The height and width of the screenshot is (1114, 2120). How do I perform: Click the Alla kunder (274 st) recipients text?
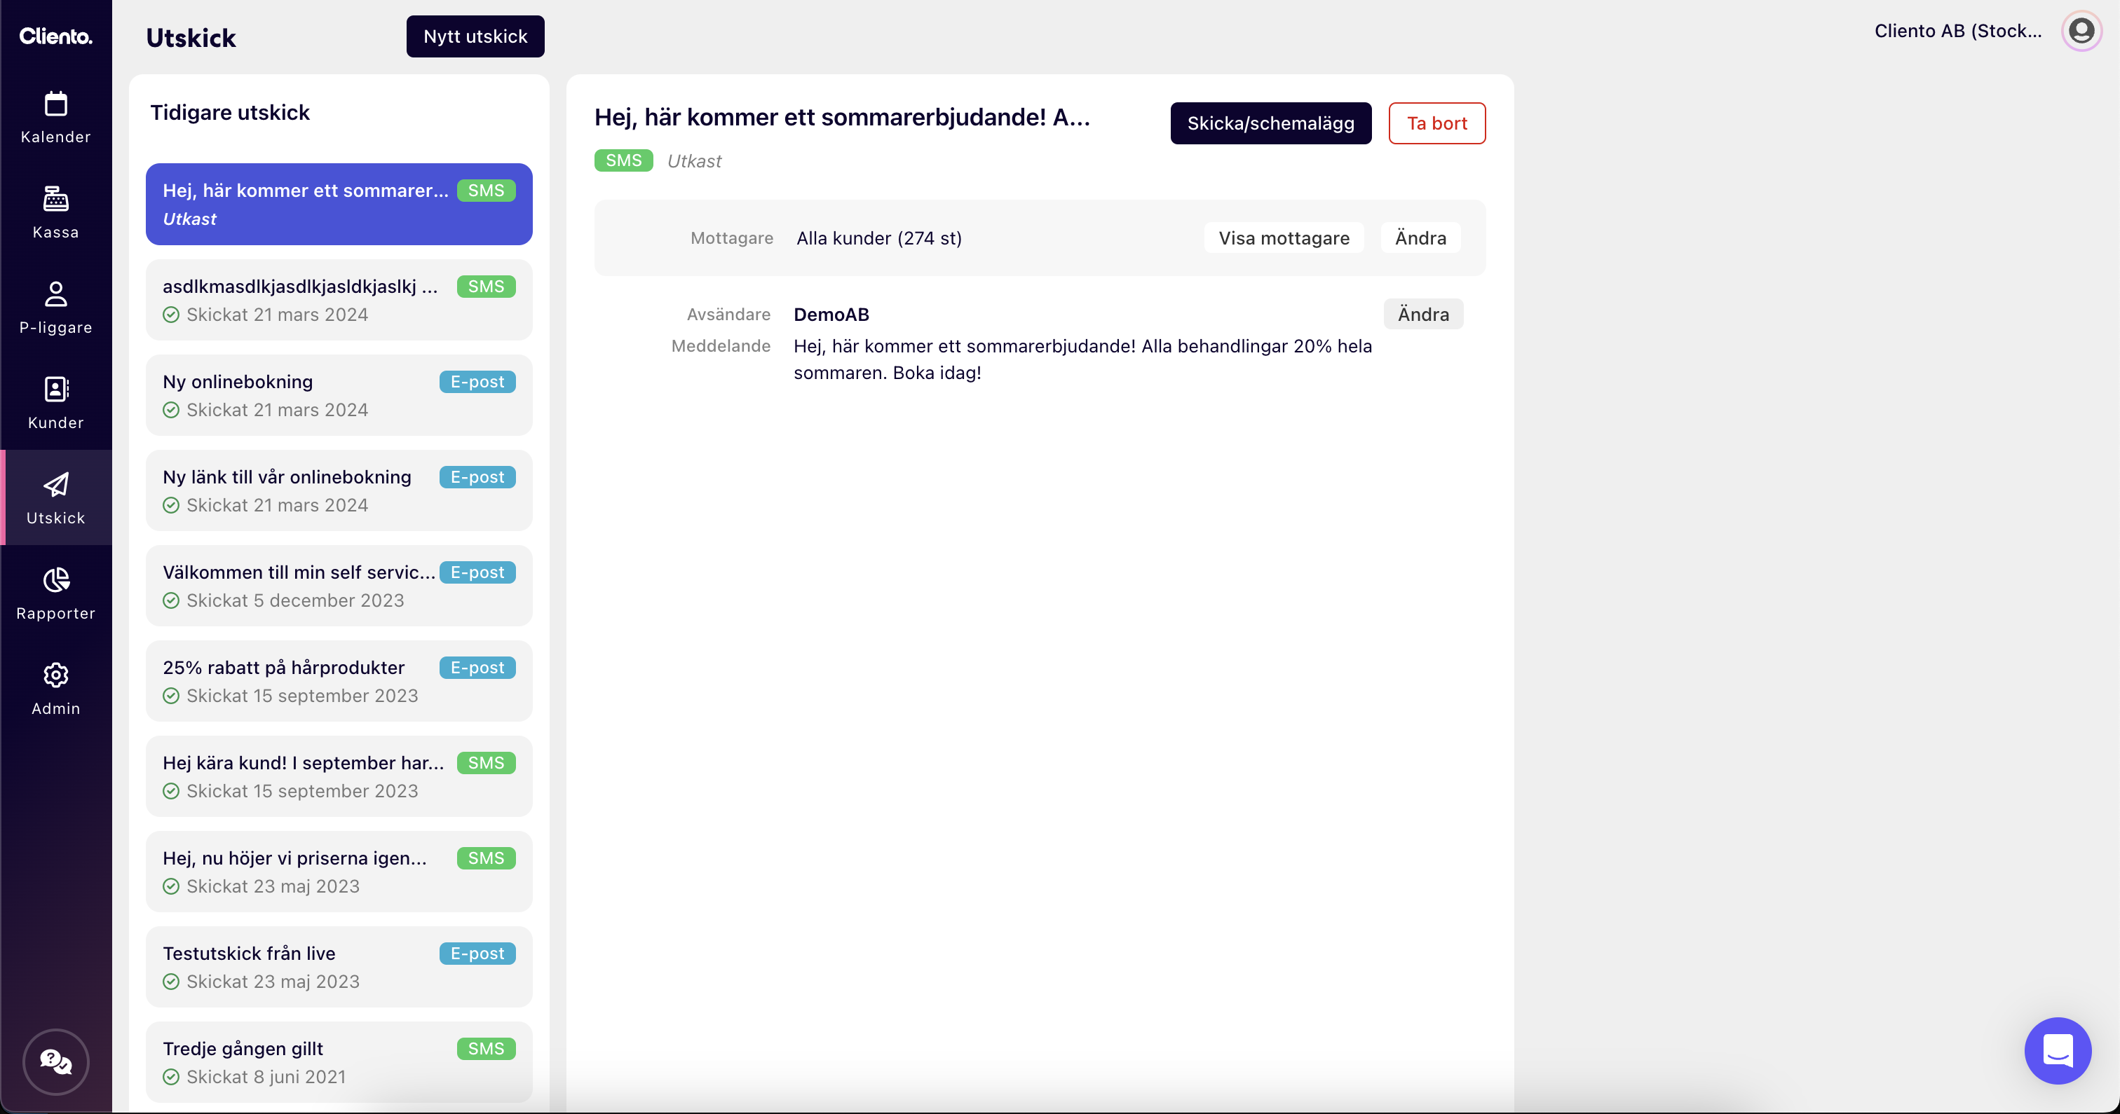click(x=879, y=239)
